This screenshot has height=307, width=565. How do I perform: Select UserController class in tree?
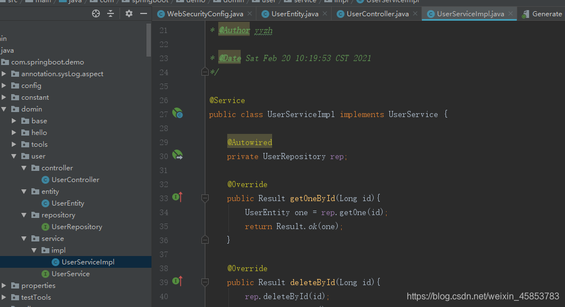point(75,180)
